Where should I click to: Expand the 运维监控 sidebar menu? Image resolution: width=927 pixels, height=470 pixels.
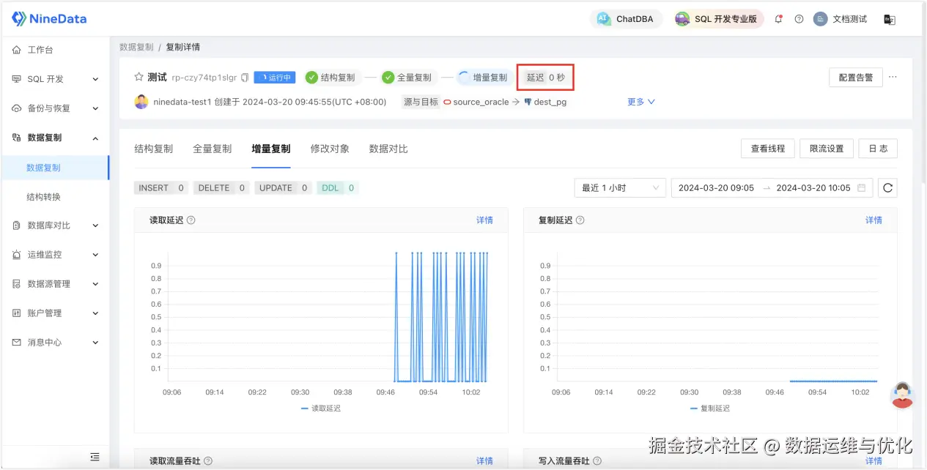click(x=55, y=255)
